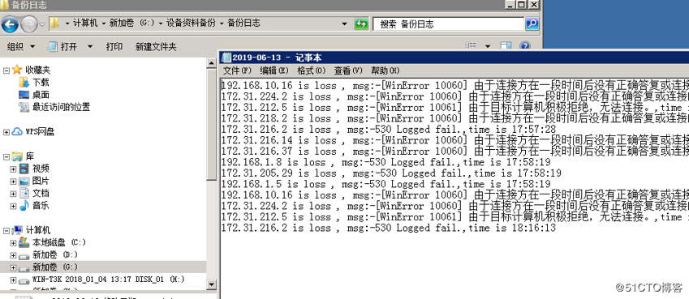Open the 编辑(E) menu in Notepad

tap(274, 70)
